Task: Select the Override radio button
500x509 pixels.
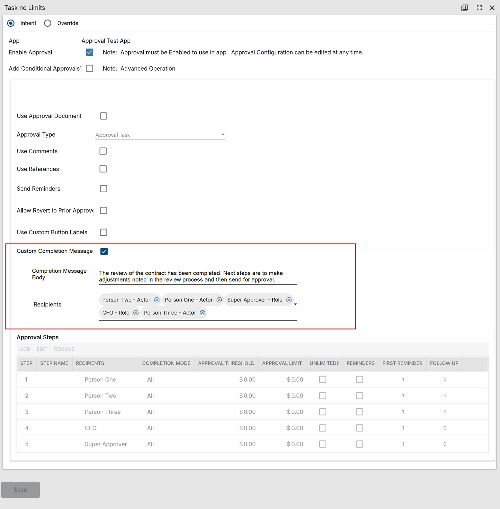Action: [x=48, y=23]
